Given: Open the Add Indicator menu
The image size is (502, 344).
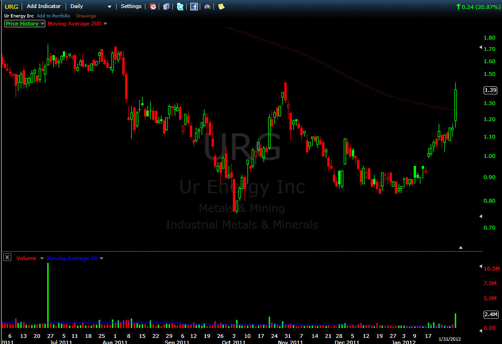Looking at the screenshot, I should pos(43,7).
